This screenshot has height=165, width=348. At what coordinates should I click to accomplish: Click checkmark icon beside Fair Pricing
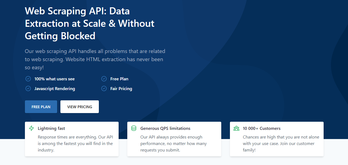click(104, 88)
